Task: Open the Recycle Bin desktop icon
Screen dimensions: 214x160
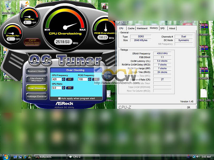Action: pos(8,7)
